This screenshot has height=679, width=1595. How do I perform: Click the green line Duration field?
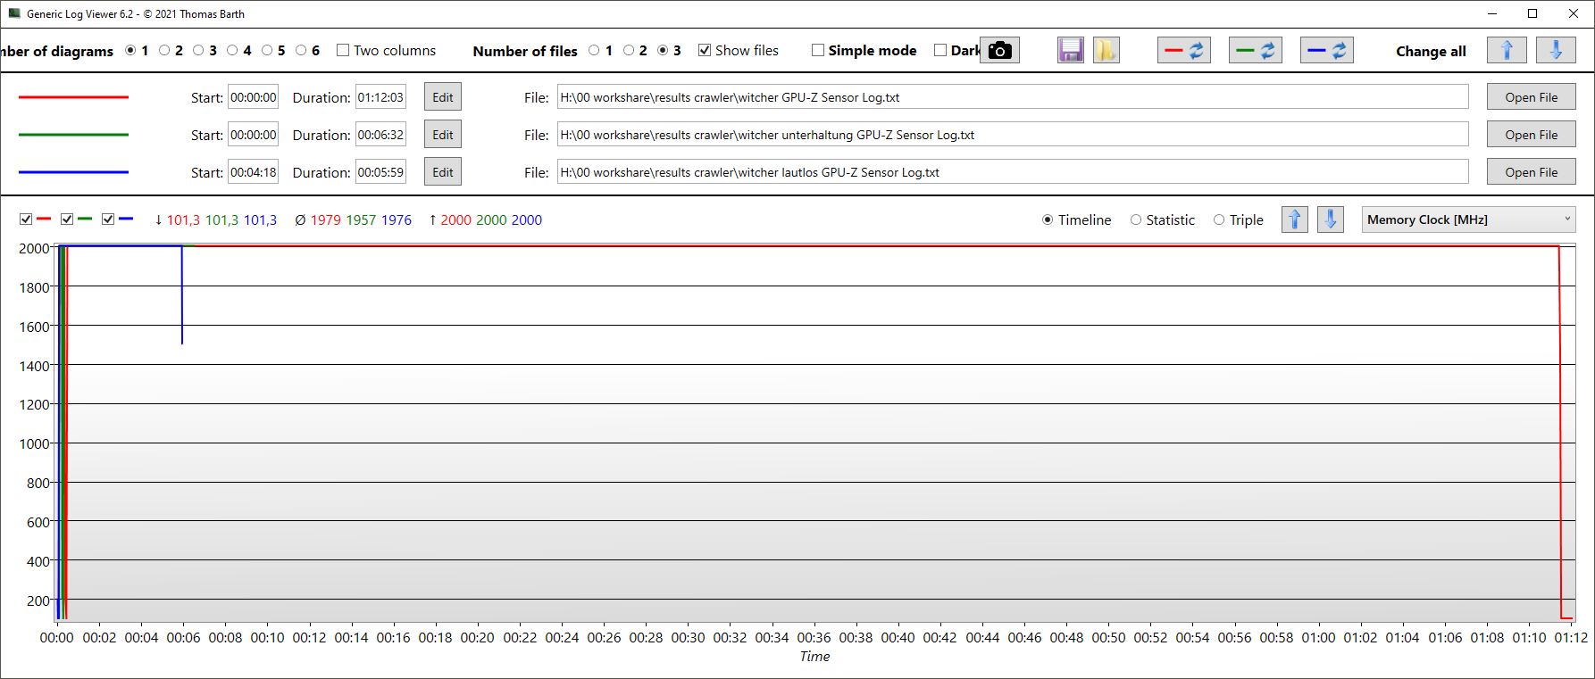(x=380, y=135)
